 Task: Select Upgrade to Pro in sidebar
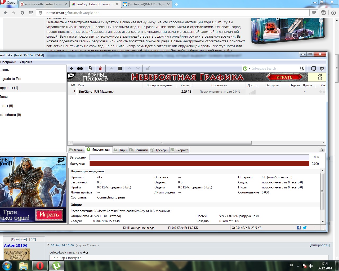tap(33, 79)
